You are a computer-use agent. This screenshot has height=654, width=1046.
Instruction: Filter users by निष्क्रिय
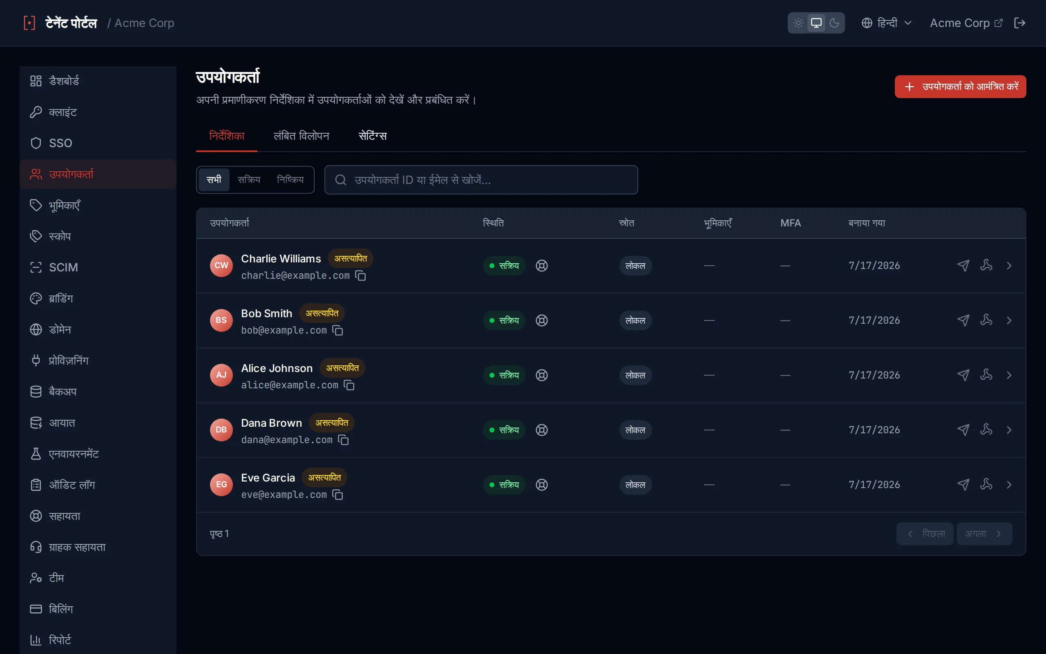coord(290,179)
